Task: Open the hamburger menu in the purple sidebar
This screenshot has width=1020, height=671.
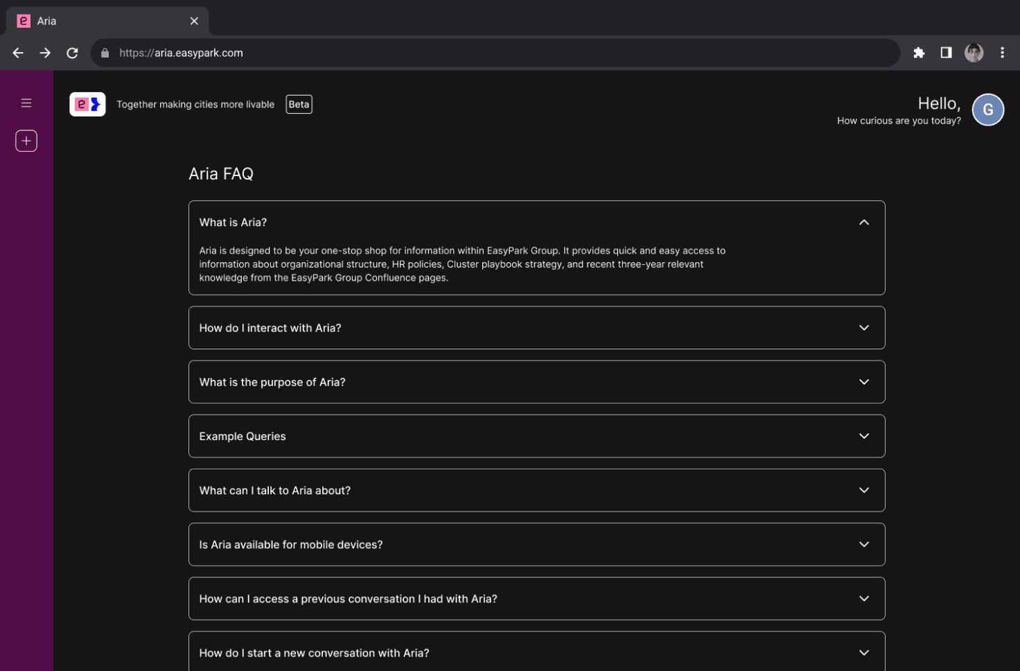Action: (x=26, y=103)
